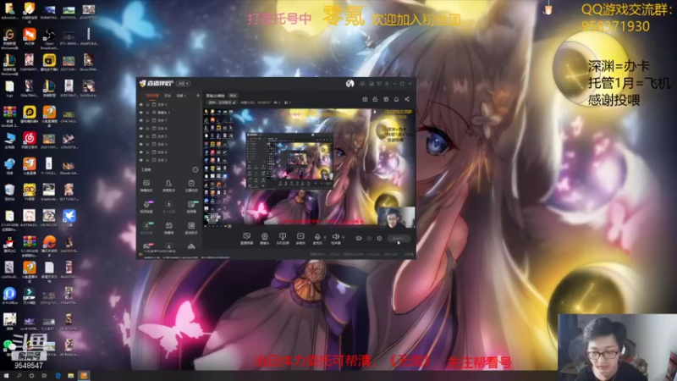This screenshot has height=381, width=677.
Task: Launch Microsoft Edge from taskbar
Action: pos(58,376)
